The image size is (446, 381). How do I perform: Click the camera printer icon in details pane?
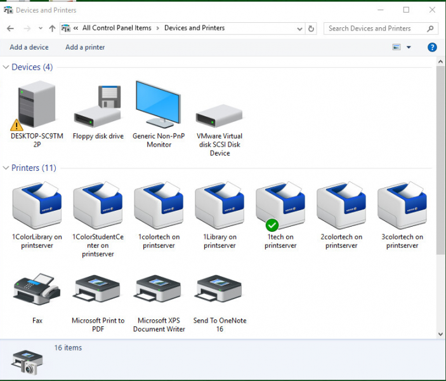[27, 362]
